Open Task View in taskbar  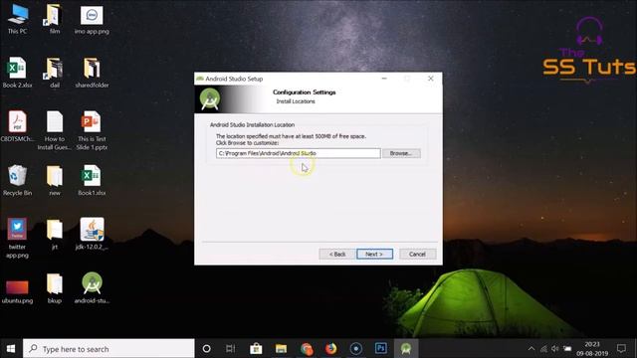point(230,349)
